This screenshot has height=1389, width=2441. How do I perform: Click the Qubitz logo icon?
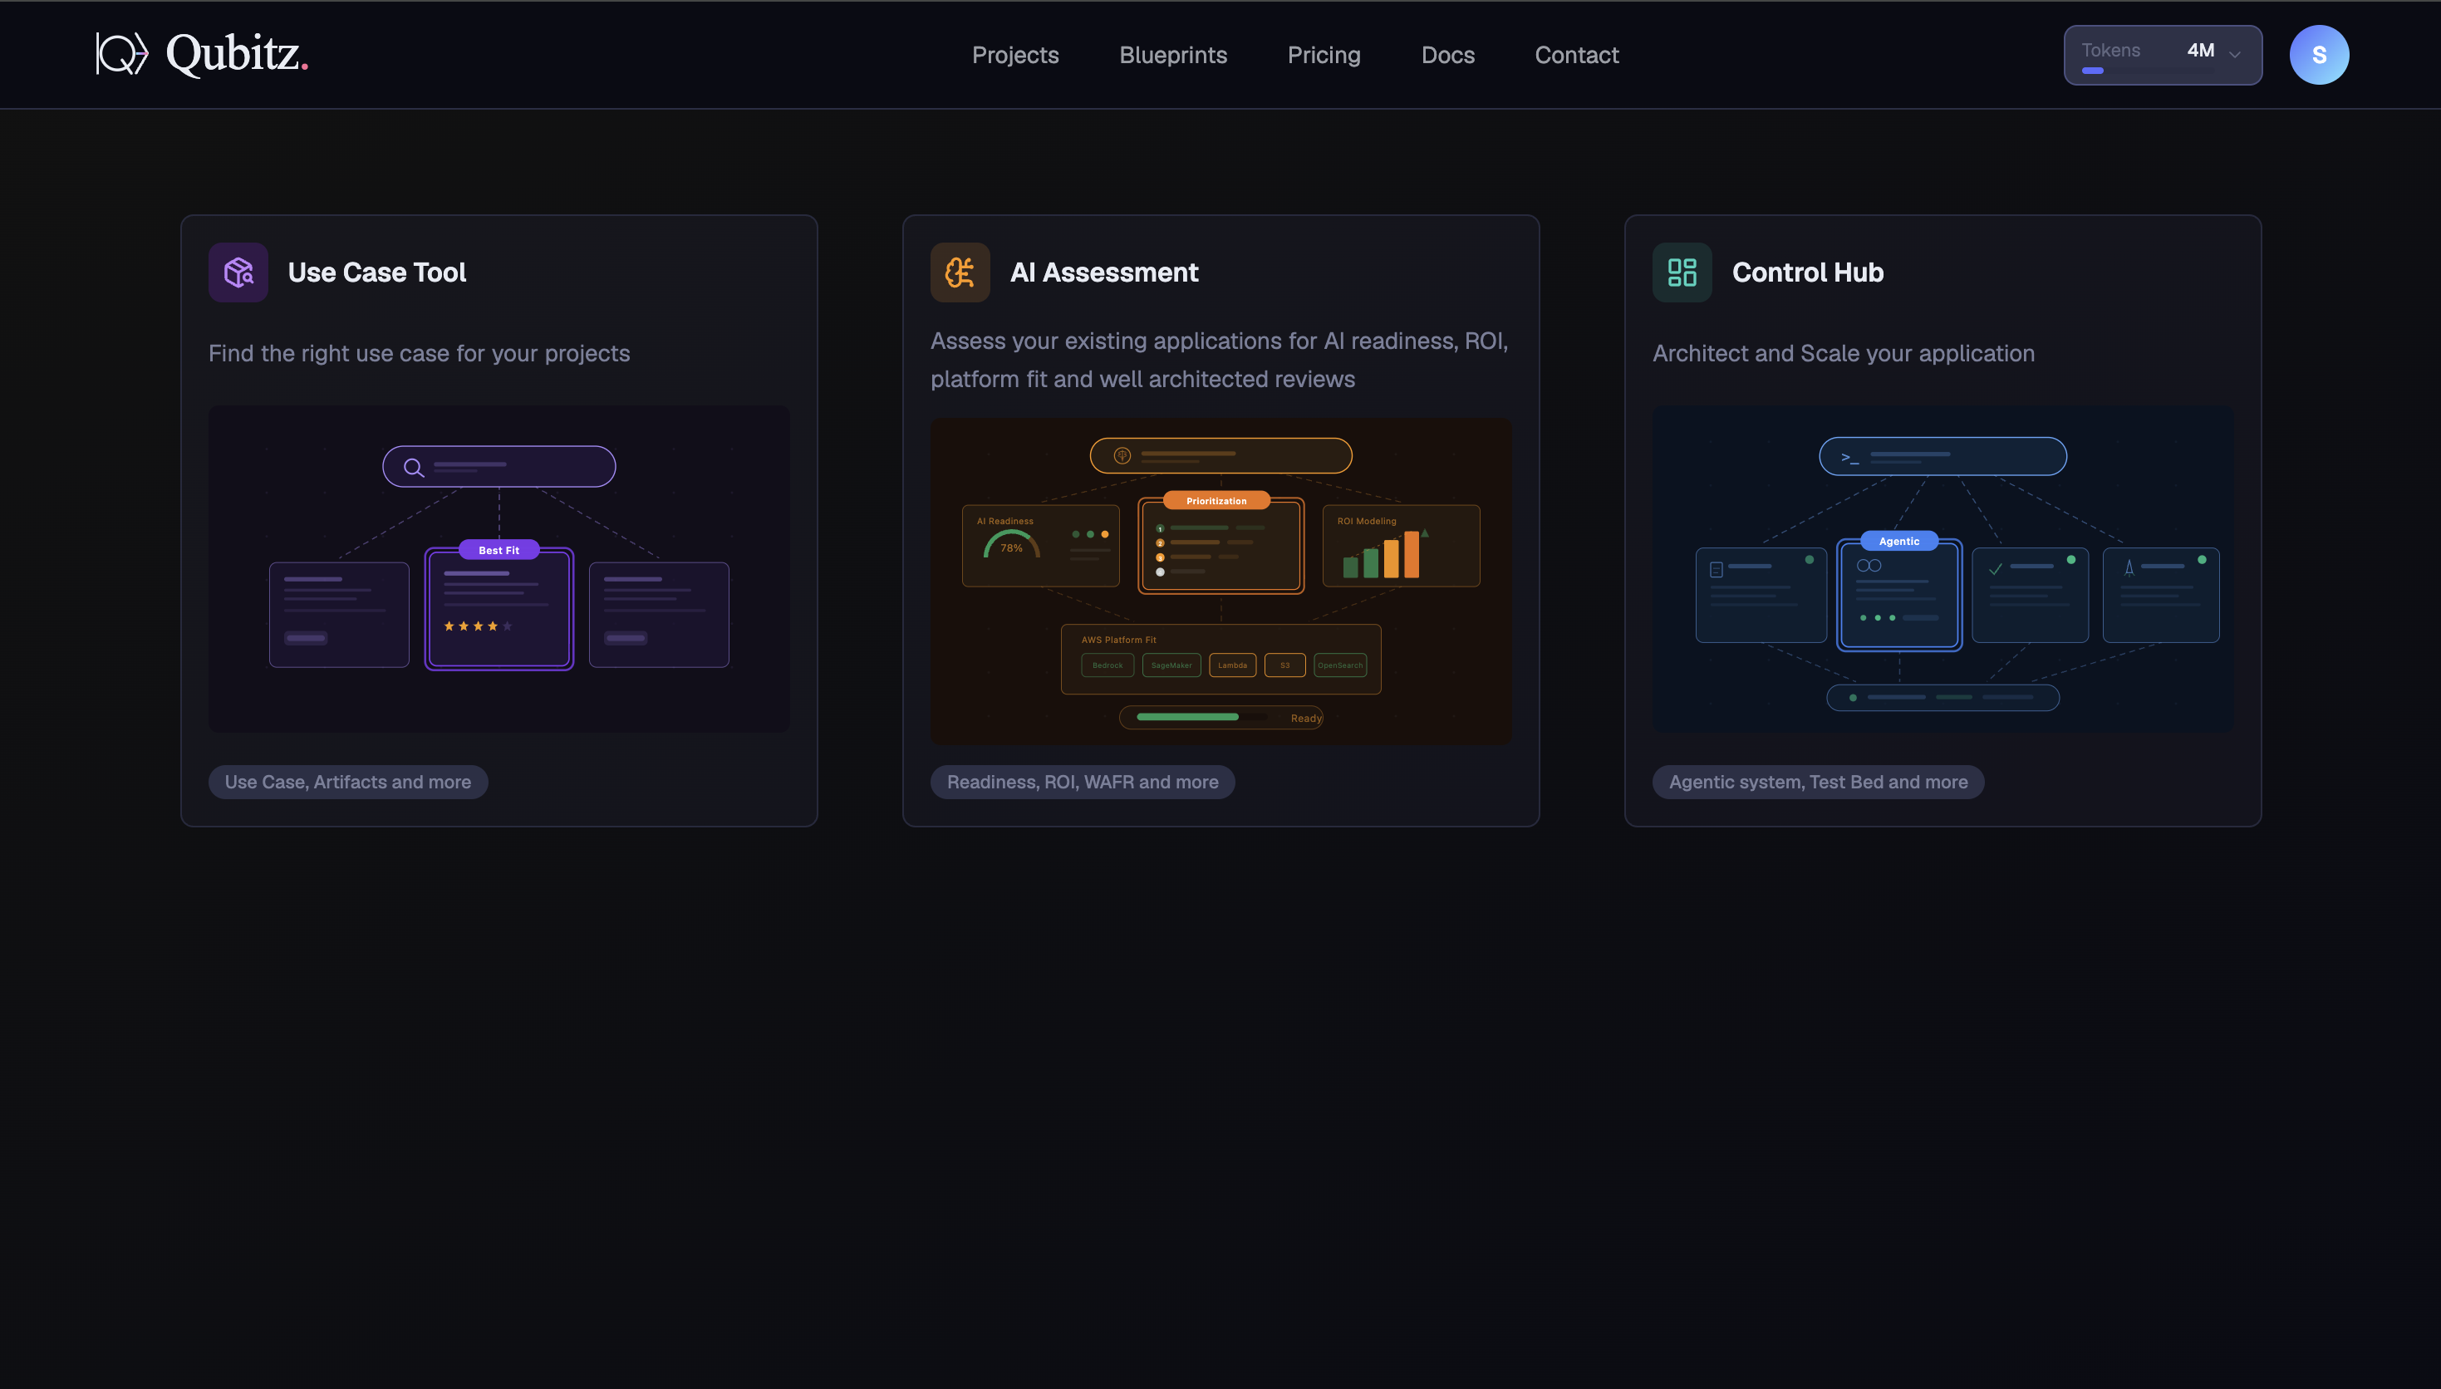click(122, 54)
